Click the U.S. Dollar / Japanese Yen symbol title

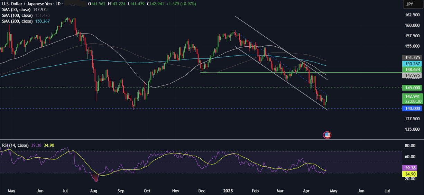(27, 4)
